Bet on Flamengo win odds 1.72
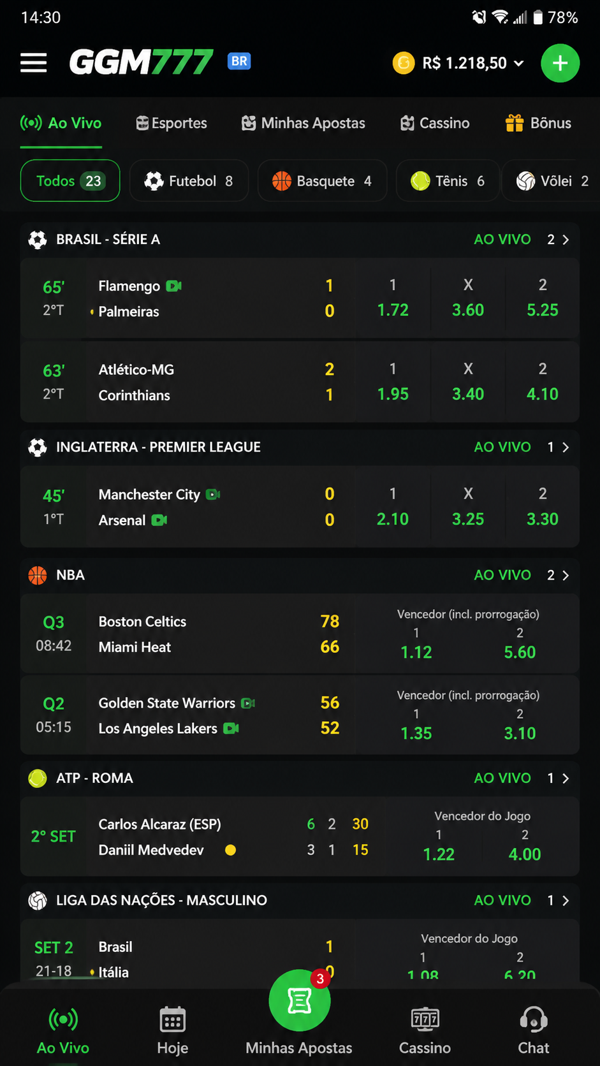 393,298
